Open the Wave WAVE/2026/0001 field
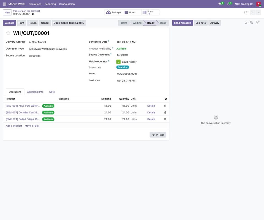This screenshot has height=220, width=264. coord(141,74)
